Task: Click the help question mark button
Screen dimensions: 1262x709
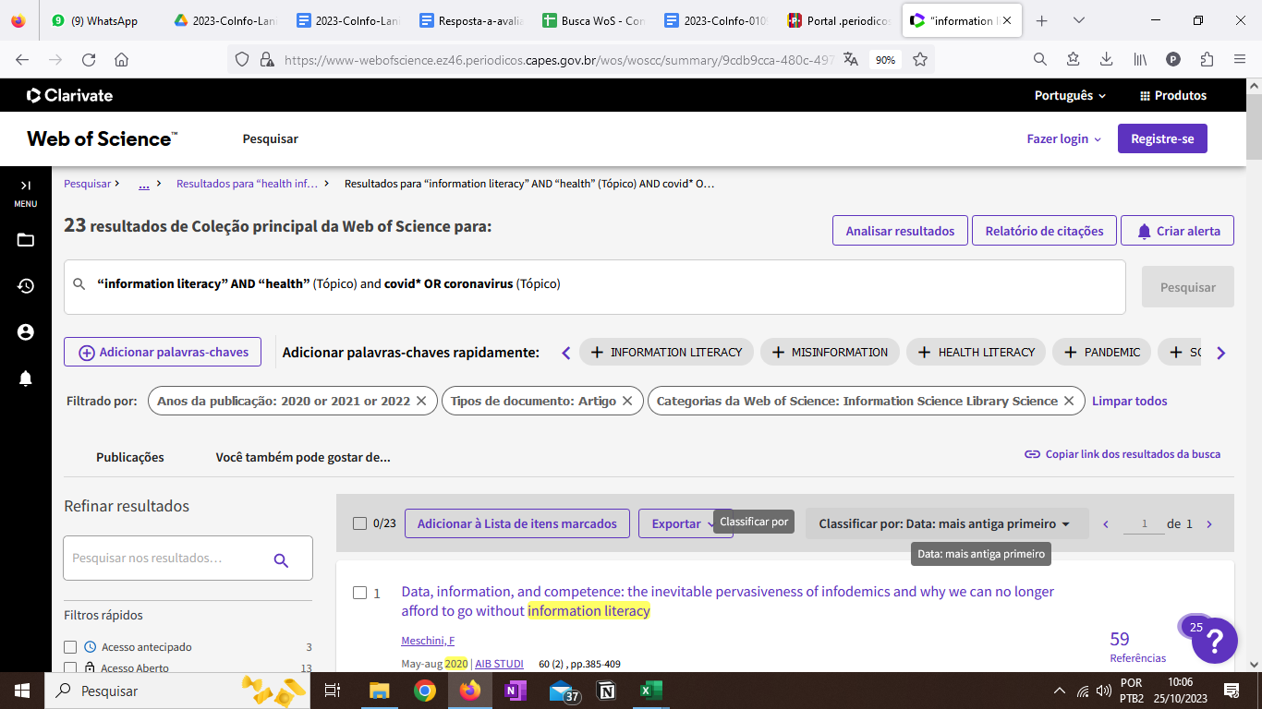Action: 1215,641
